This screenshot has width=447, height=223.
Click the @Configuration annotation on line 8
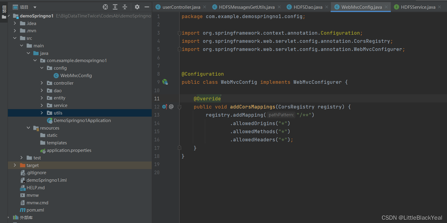pos(202,74)
